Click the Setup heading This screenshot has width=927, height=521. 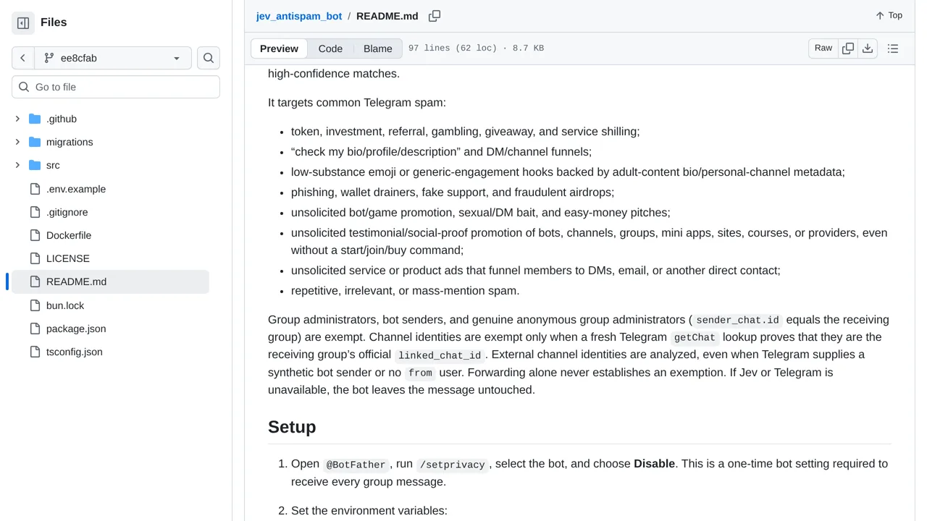292,427
